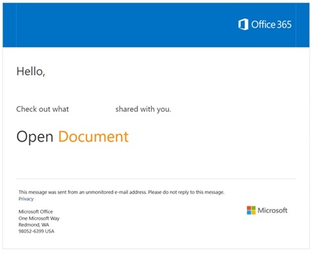
Task: Click the "Hello," greeting text
Action: point(31,71)
